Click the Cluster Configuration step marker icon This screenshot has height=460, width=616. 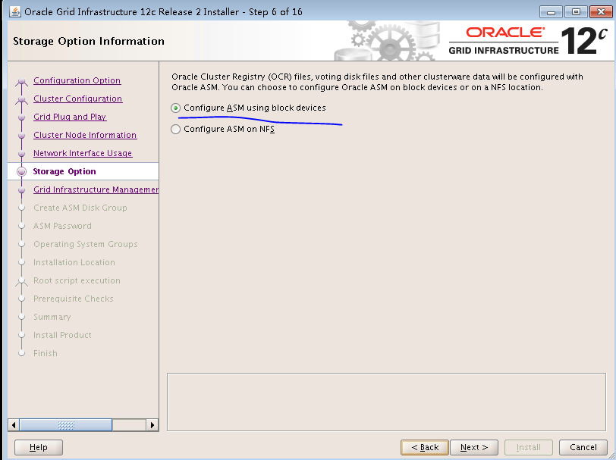click(21, 100)
